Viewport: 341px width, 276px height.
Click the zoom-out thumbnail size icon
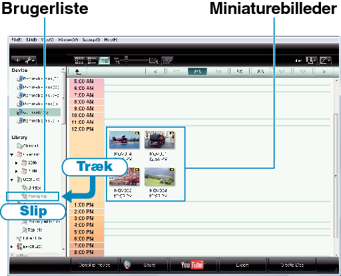pyautogui.click(x=117, y=61)
